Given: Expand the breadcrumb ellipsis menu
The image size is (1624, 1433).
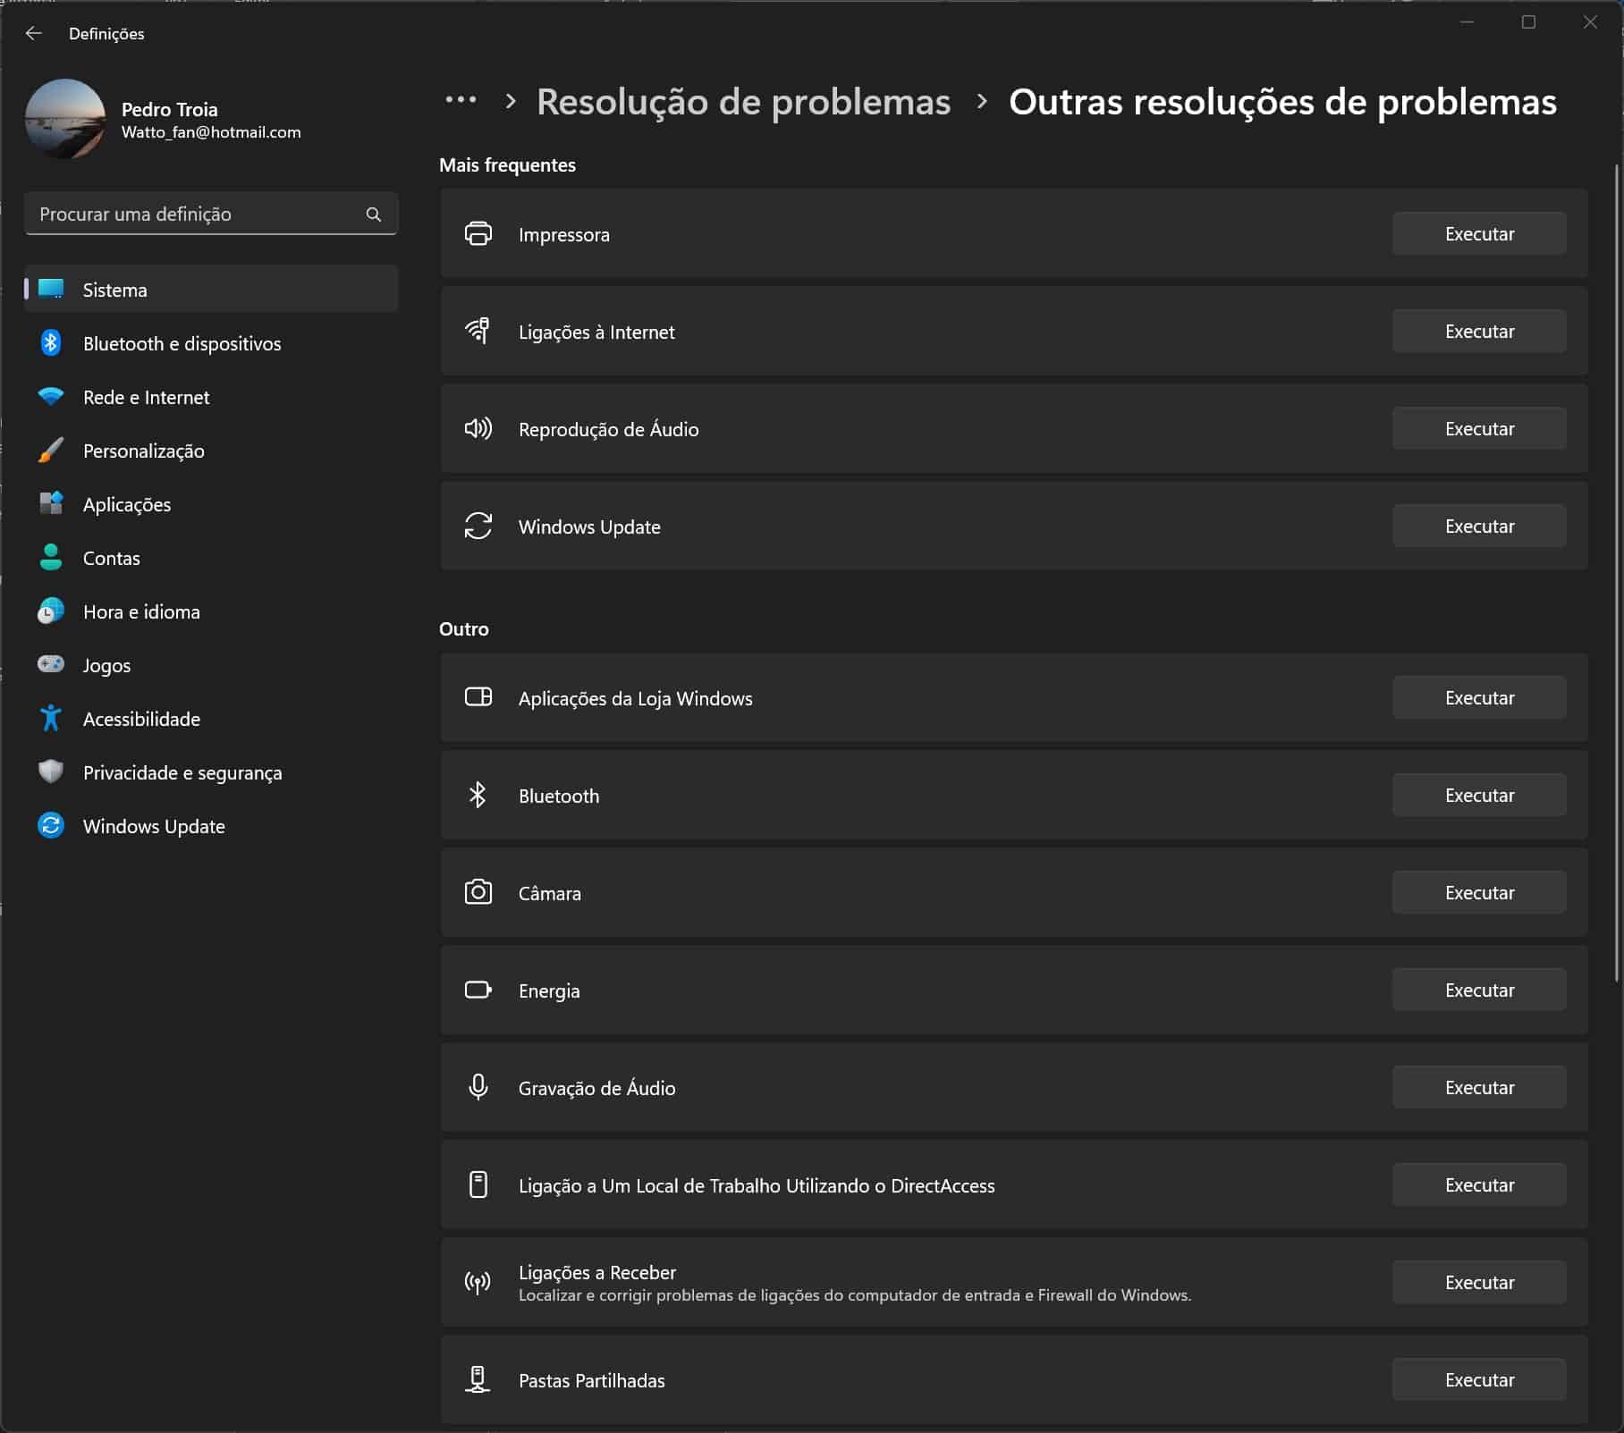Looking at the screenshot, I should 461,101.
